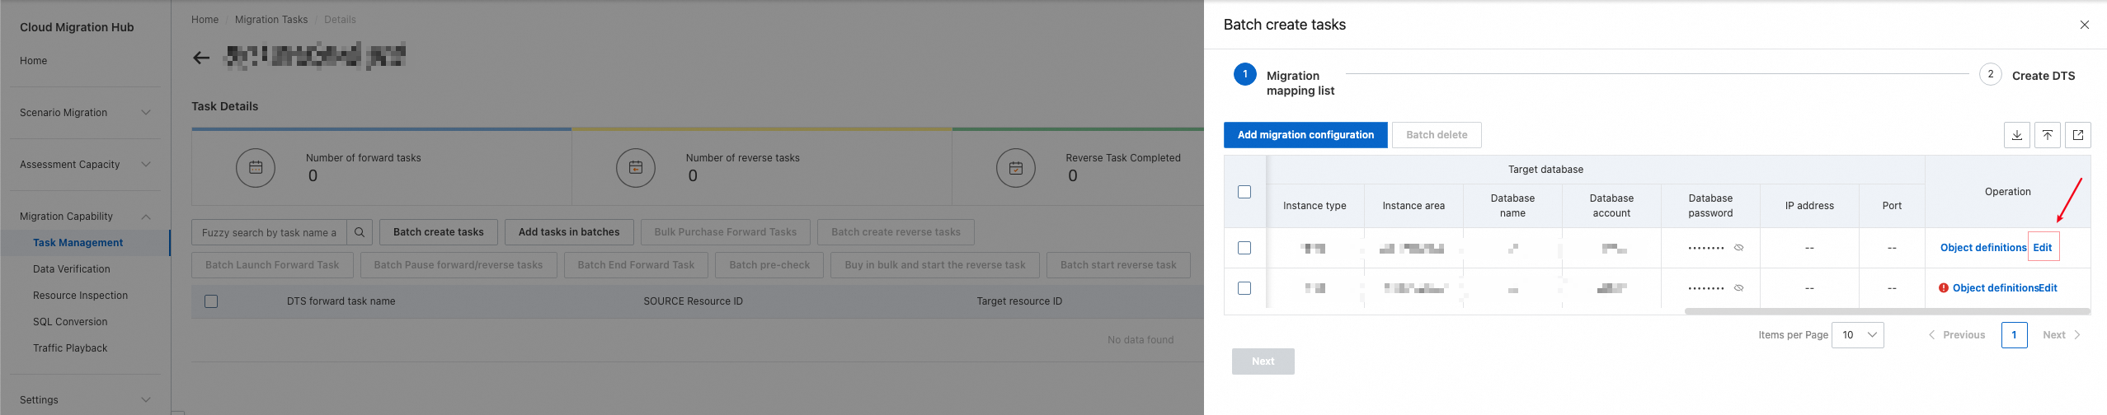Click the back arrow beside the task title
Viewport: 2107px width, 415px height.
point(201,58)
